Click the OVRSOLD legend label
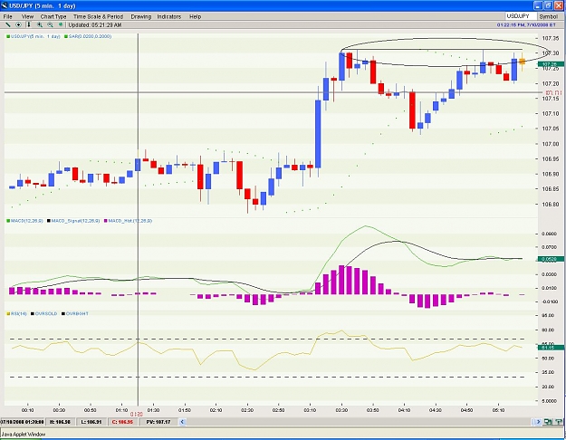This screenshot has height=440, width=566. (46, 313)
